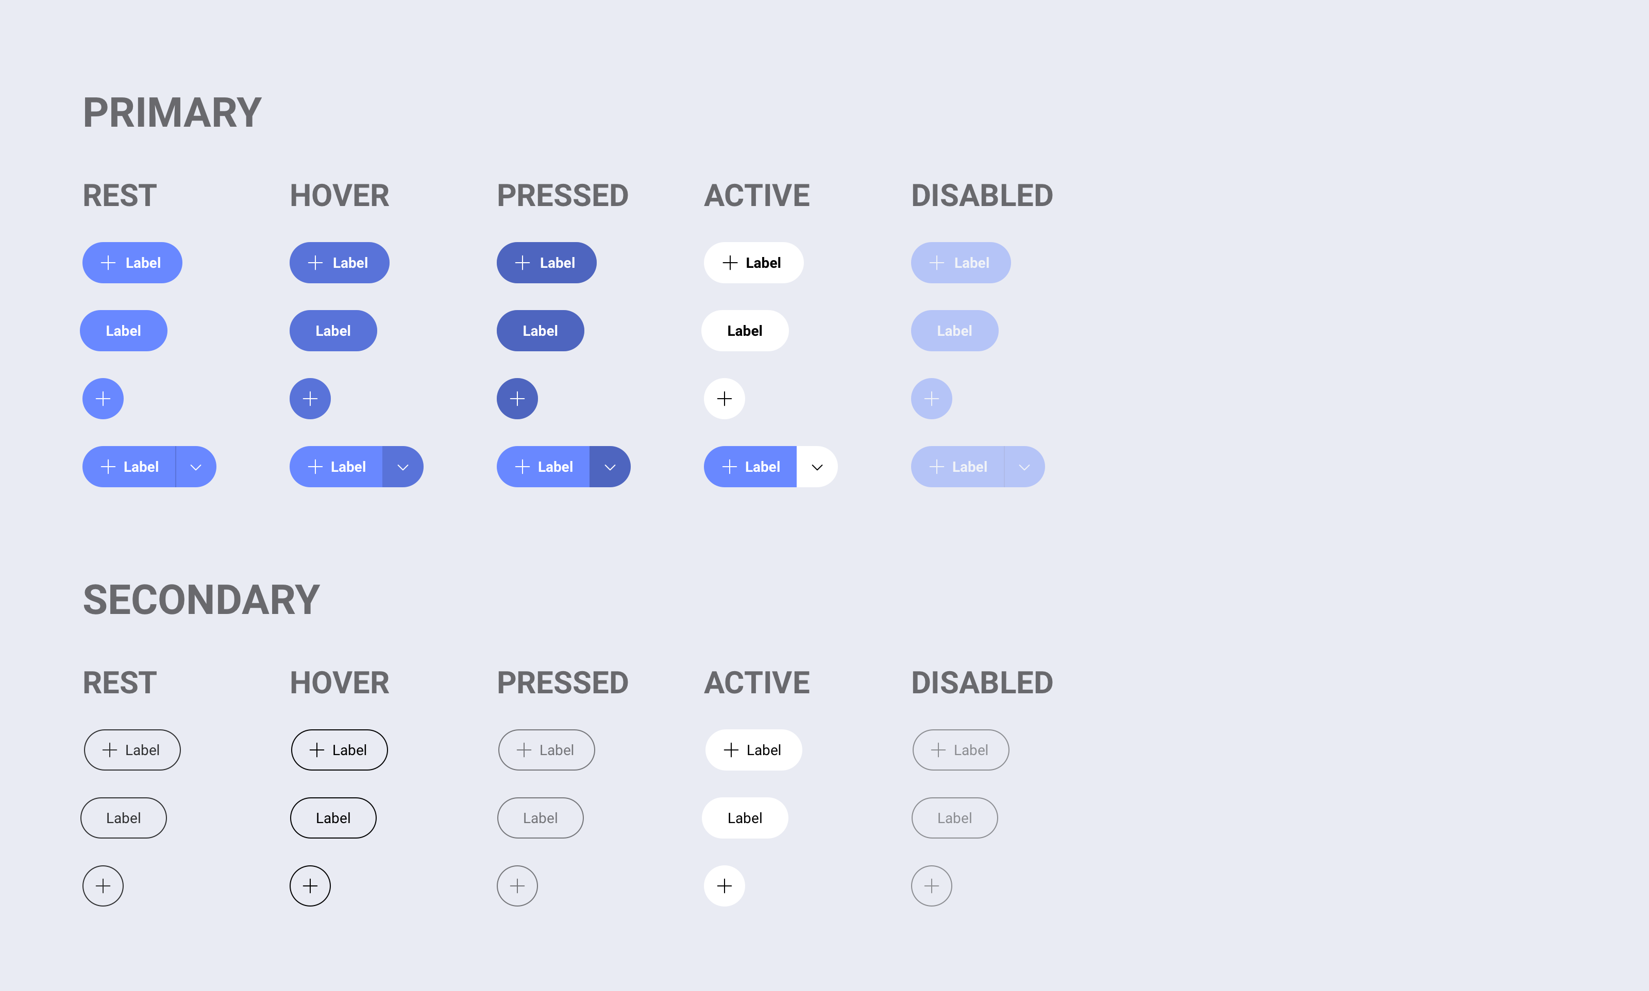Open the Primary pressed split-button chevron
The width and height of the screenshot is (1649, 991).
[610, 467]
